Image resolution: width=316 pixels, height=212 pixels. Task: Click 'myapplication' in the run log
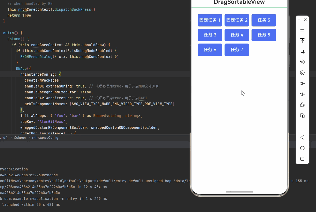pos(14,169)
